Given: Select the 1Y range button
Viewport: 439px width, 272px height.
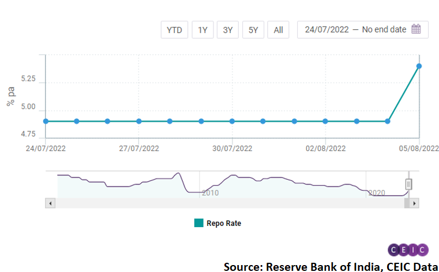Looking at the screenshot, I should click(x=202, y=29).
